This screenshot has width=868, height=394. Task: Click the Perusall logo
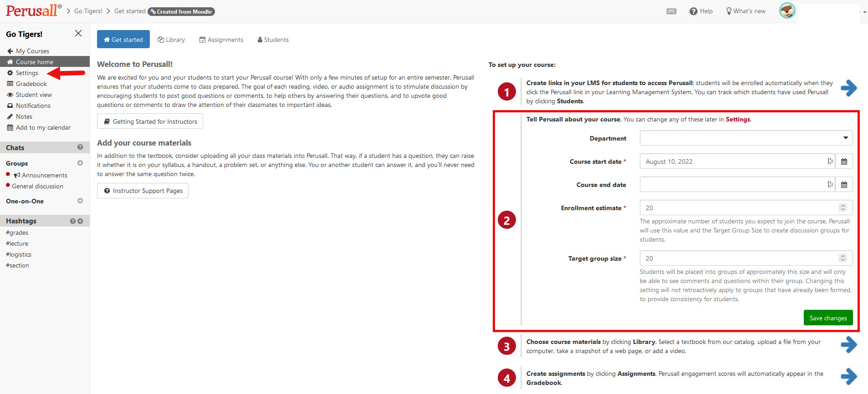pyautogui.click(x=34, y=10)
